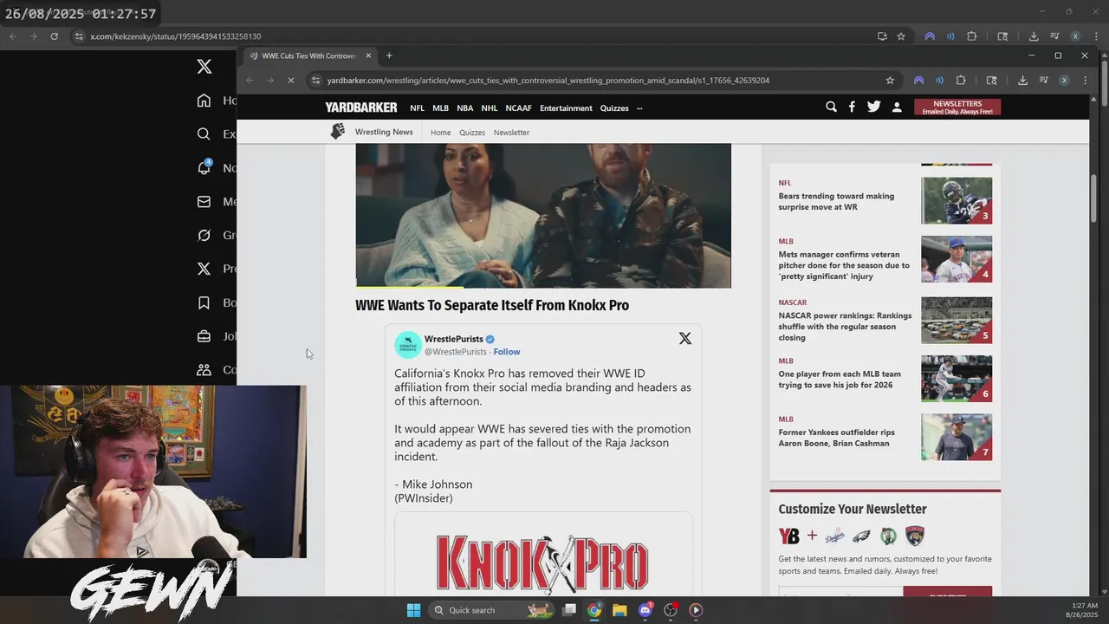Select Eagles team logo in newsletter section
This screenshot has width=1109, height=624.
861,536
